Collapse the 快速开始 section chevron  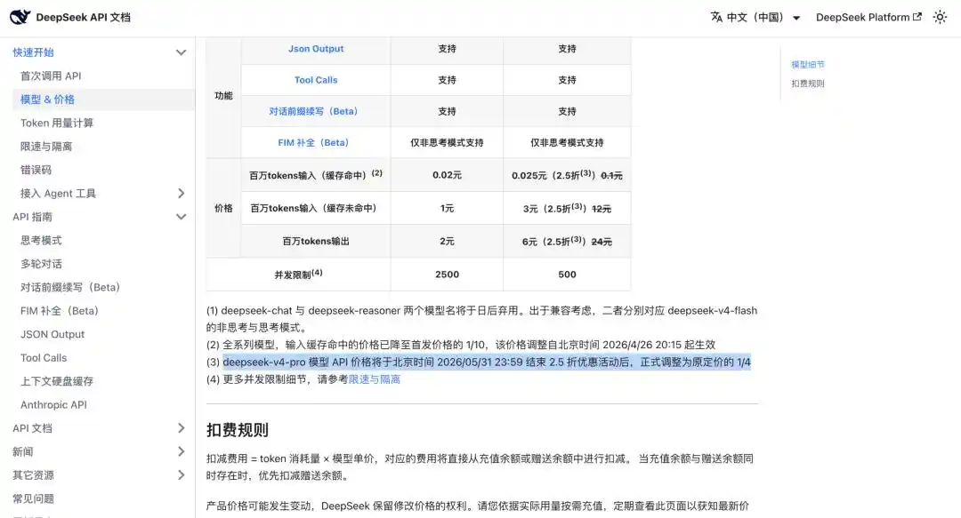click(x=181, y=52)
